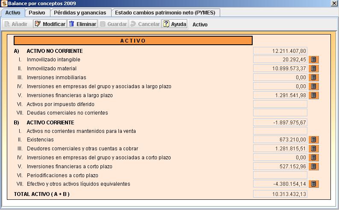
Task: Click the Cancelar button
Action: pyautogui.click(x=145, y=24)
